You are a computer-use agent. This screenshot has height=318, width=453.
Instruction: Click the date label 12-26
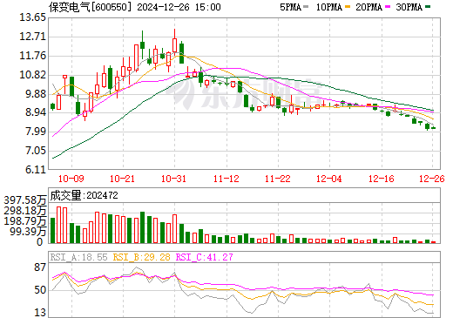(432, 179)
